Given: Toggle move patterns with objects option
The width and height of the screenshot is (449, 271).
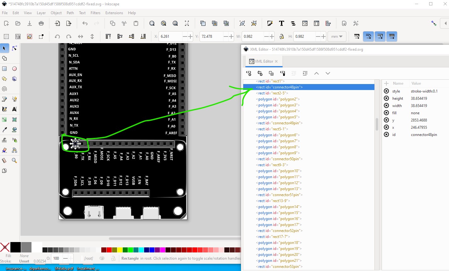Looking at the screenshot, I should 392,37.
